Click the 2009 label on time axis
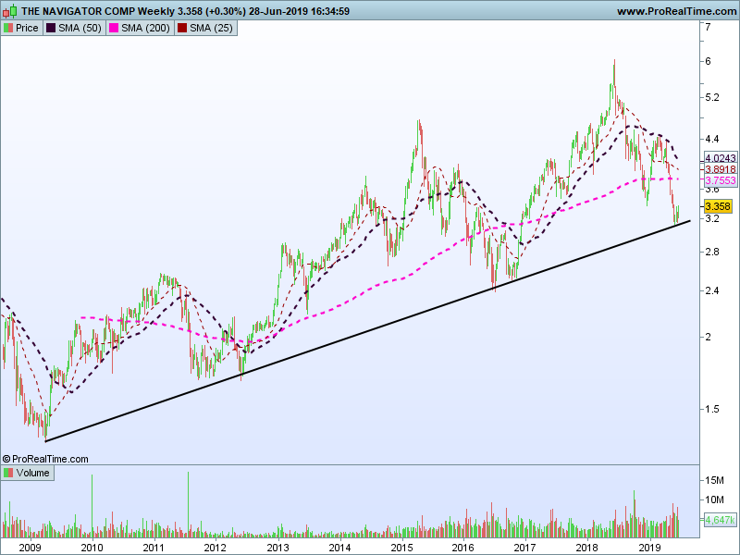Viewport: 740px width, 555px height. [x=30, y=548]
